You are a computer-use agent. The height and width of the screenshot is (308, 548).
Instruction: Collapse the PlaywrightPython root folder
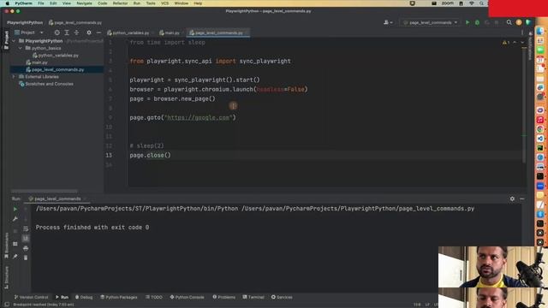[14, 41]
